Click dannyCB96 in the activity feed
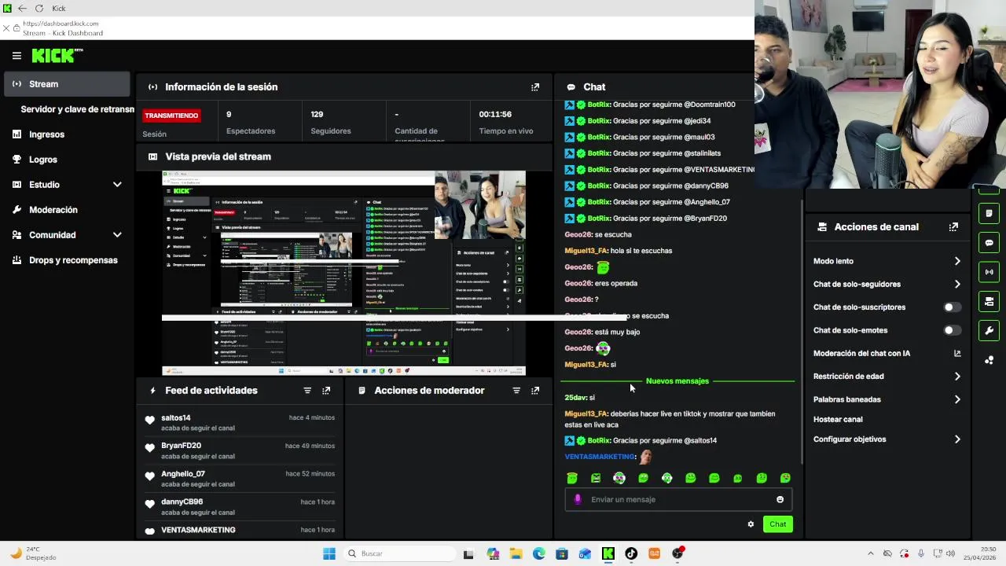The image size is (1006, 566). click(x=182, y=502)
